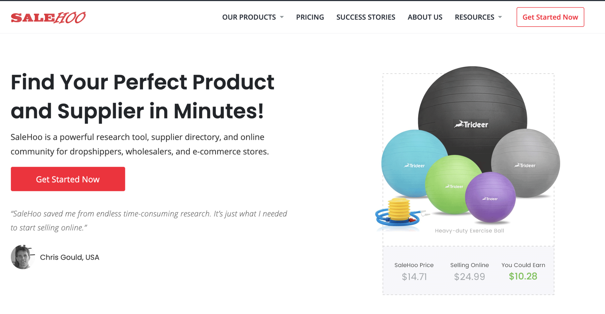Click the Chris Gould, USA name

click(x=69, y=257)
